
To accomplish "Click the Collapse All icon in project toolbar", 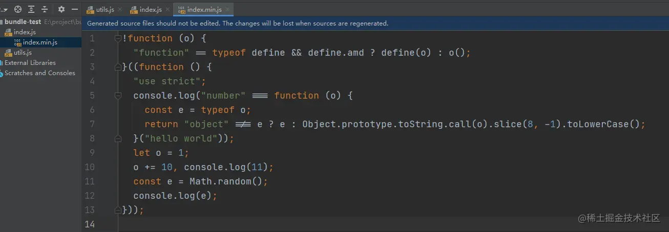I will (x=45, y=9).
